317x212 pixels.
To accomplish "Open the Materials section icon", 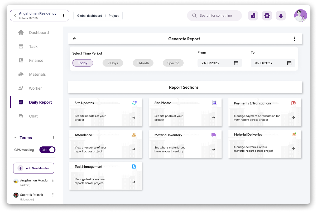I will point(21,74).
